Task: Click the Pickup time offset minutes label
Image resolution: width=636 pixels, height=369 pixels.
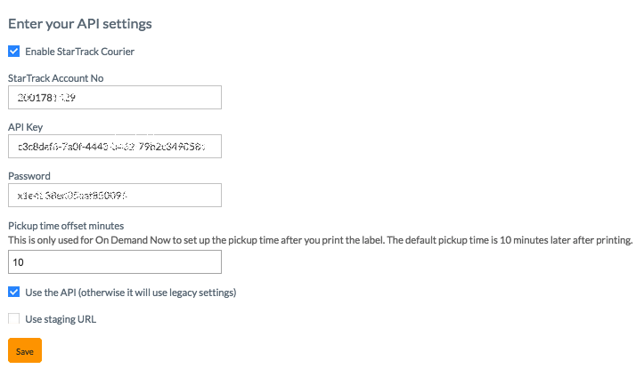Action: 66,226
